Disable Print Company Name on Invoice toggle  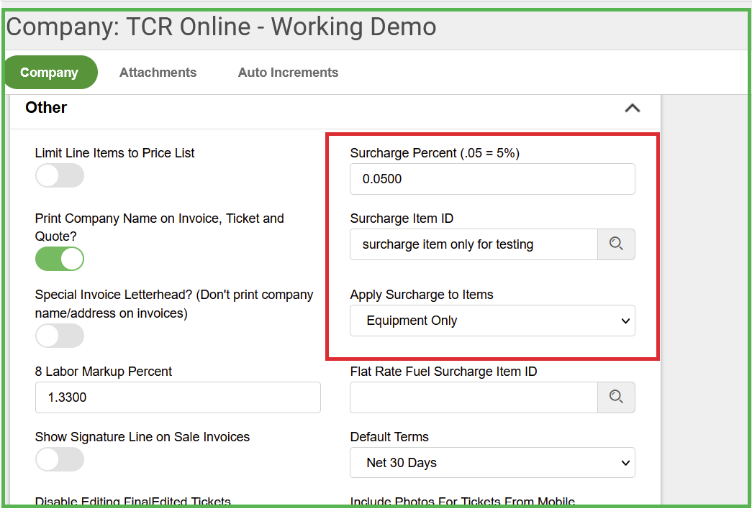point(60,259)
